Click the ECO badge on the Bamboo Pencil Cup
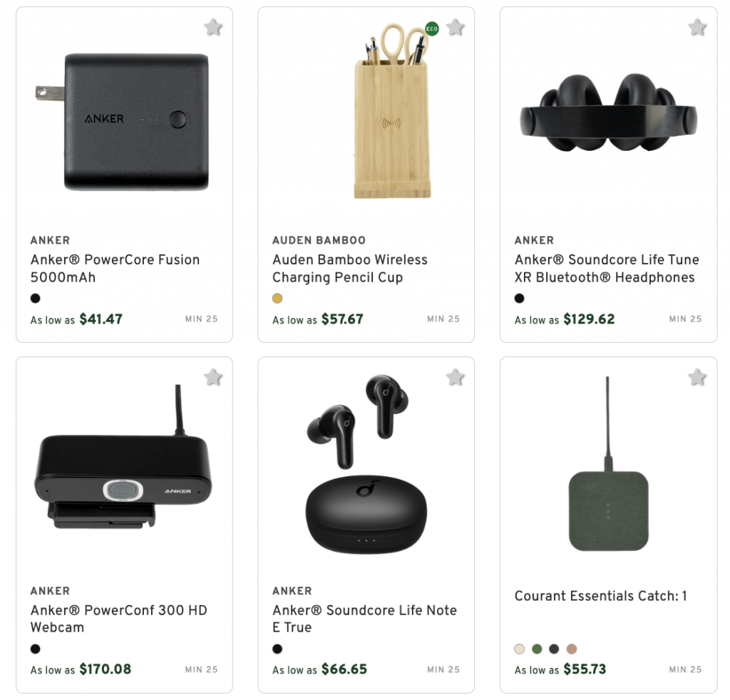 (431, 29)
